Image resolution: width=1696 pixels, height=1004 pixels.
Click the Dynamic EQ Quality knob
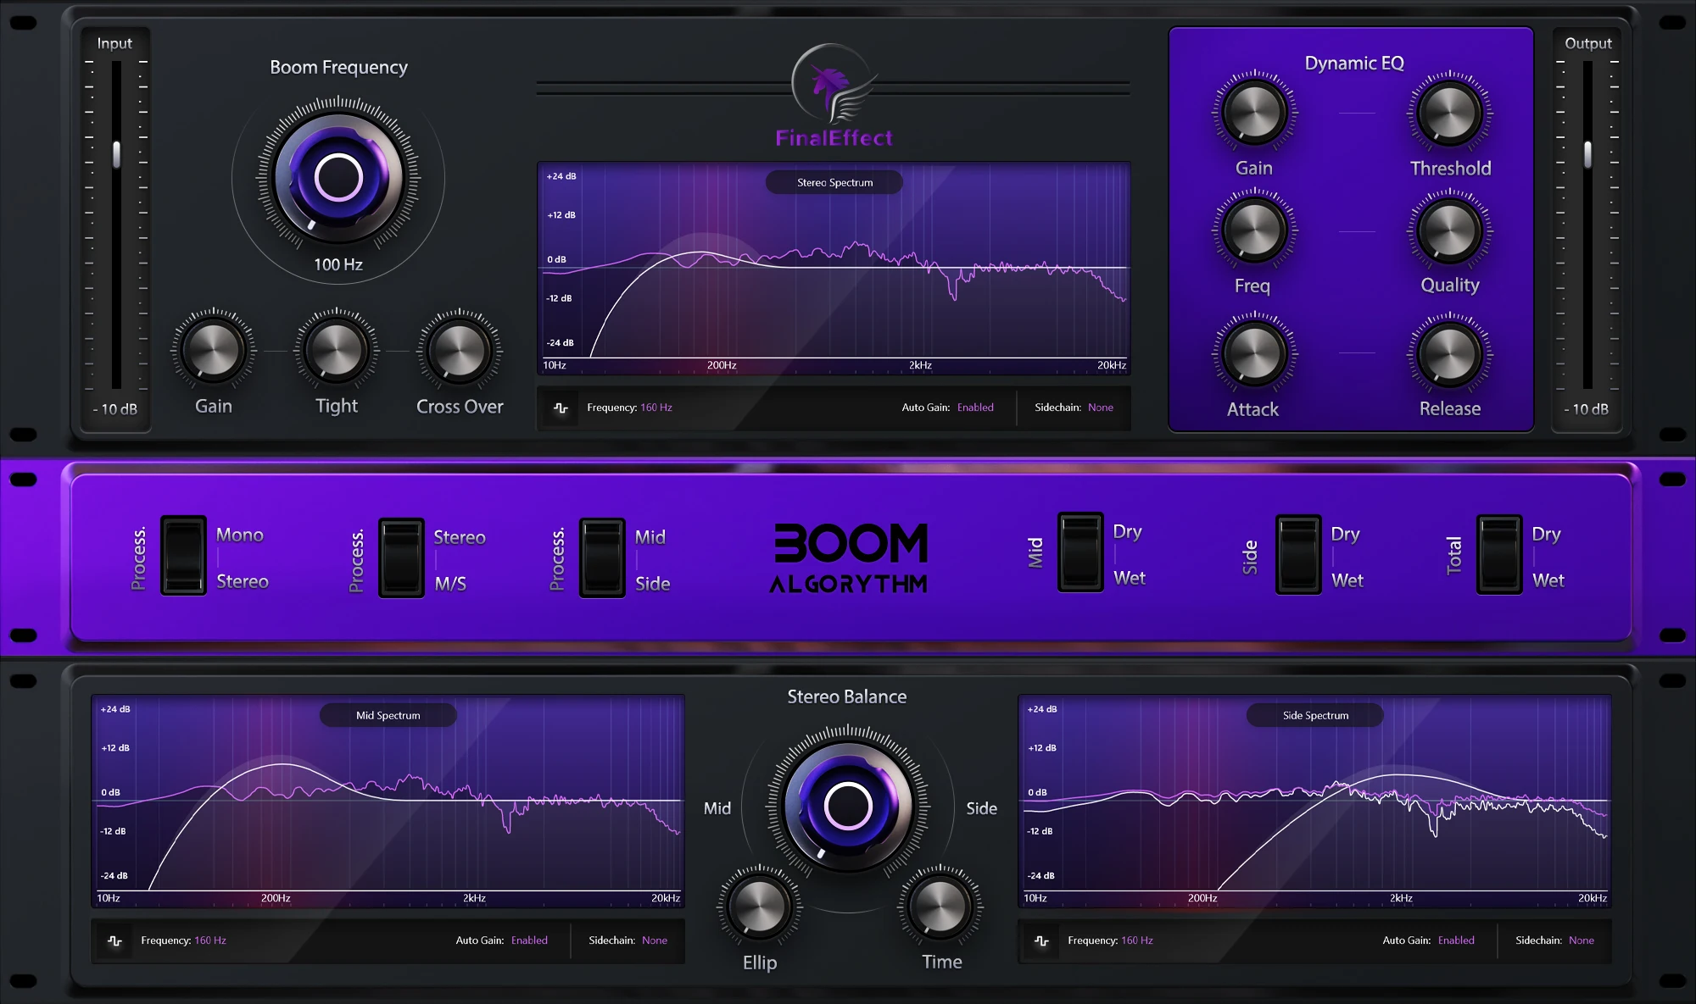tap(1450, 230)
